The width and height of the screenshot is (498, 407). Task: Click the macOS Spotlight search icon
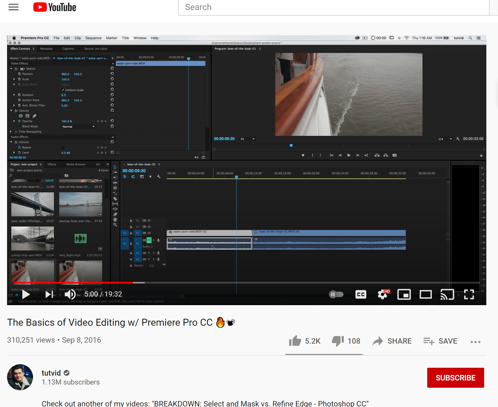pos(470,38)
